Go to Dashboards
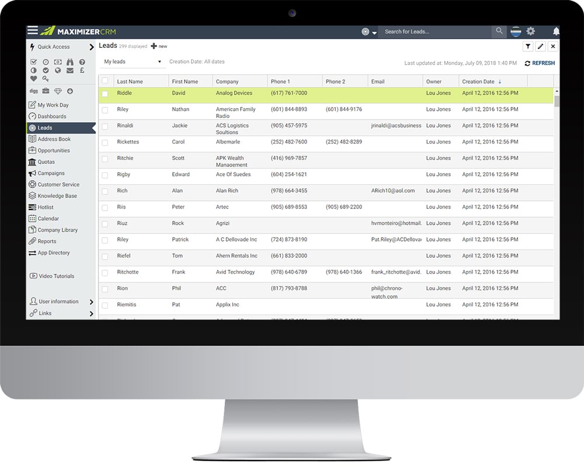 coord(52,116)
